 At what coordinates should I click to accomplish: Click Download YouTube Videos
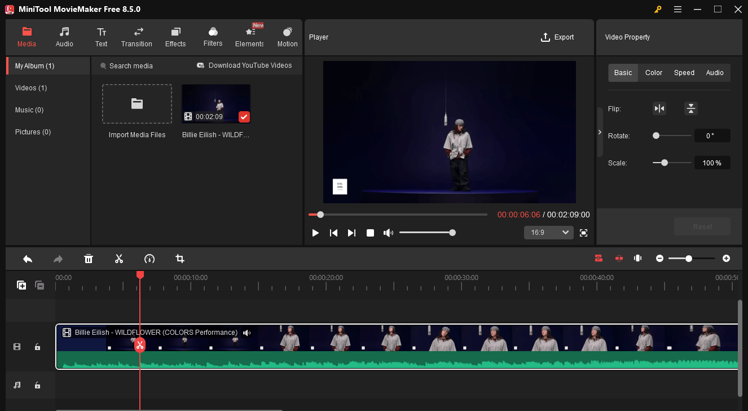(x=244, y=65)
